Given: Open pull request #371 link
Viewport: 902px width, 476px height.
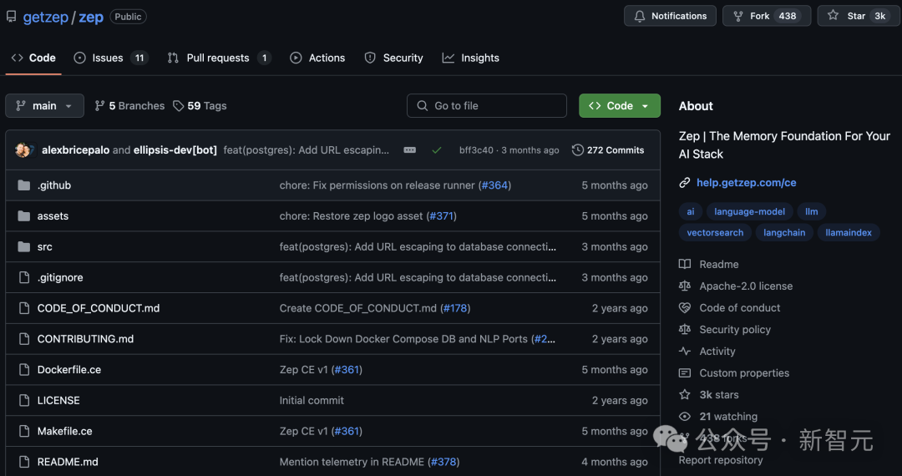Looking at the screenshot, I should [x=441, y=216].
